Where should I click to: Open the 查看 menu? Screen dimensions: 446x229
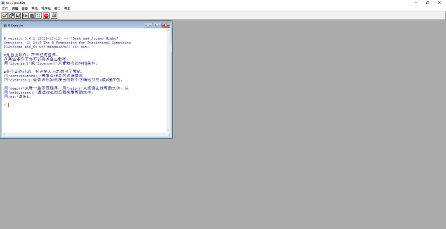tap(25, 8)
